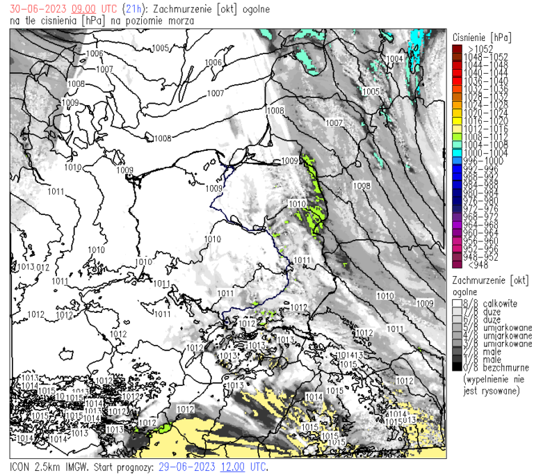The width and height of the screenshot is (534, 475).
Task: Click the 'Zachmurzenie [okt] ogolne' map title
Action: (214, 9)
